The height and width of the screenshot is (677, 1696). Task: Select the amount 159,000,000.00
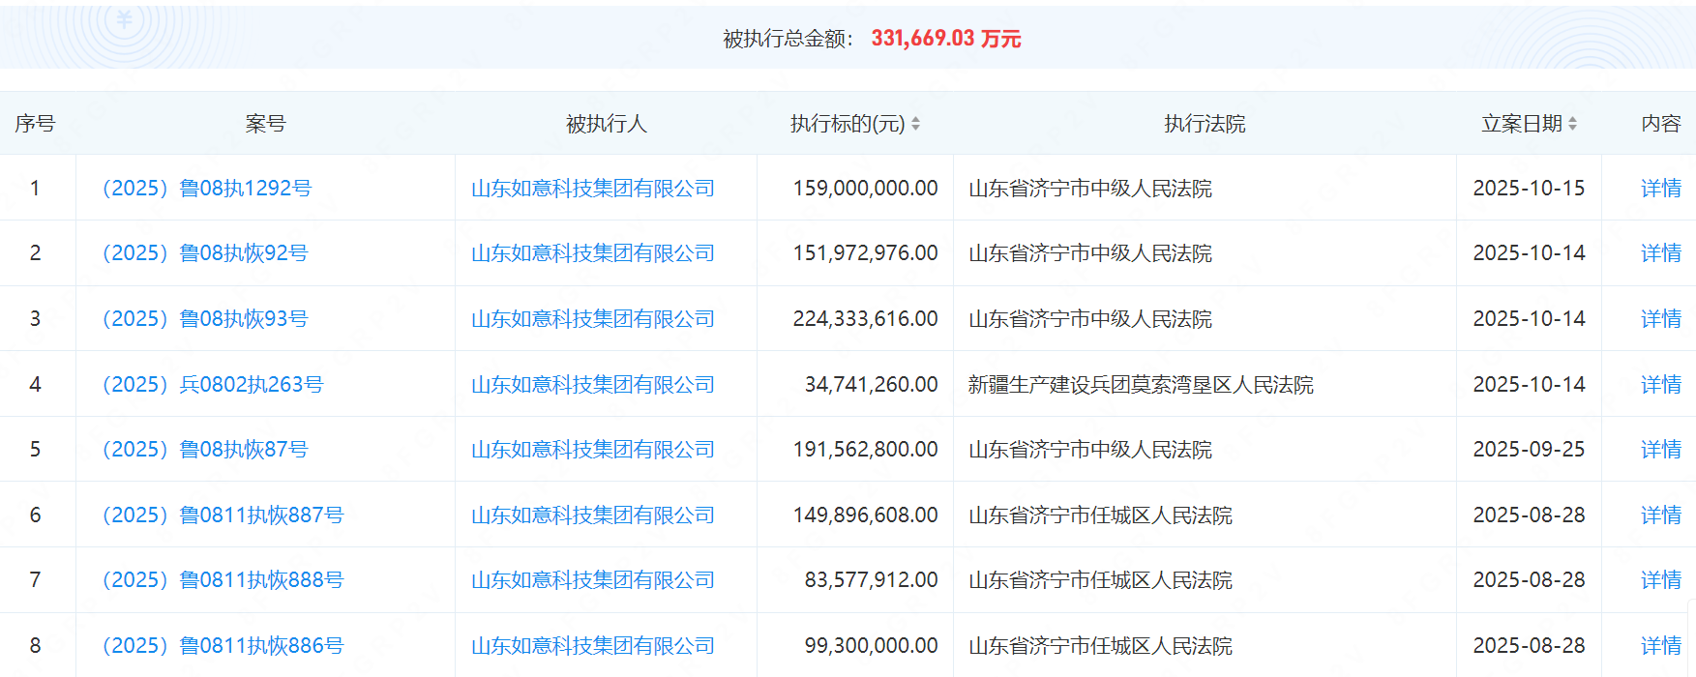866,188
